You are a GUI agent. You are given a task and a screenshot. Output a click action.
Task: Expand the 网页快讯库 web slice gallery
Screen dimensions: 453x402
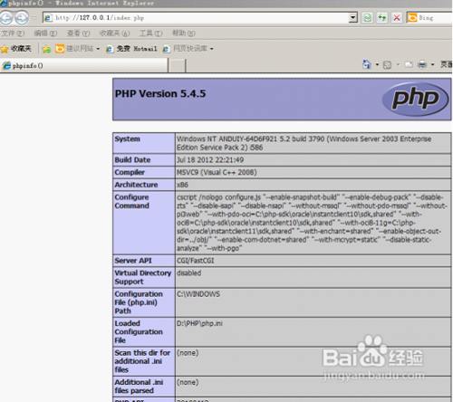point(188,49)
